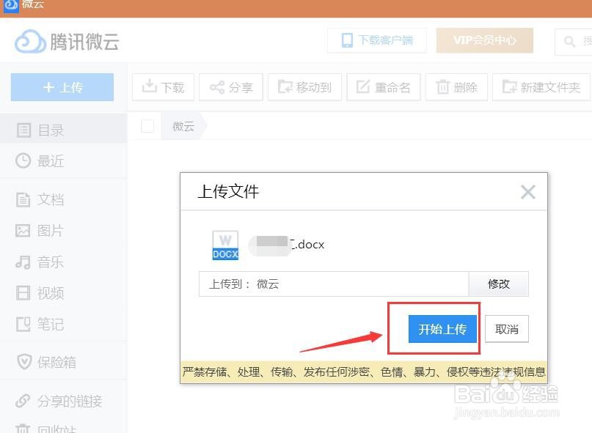Click the 删除 delete toolbar button

pos(456,87)
